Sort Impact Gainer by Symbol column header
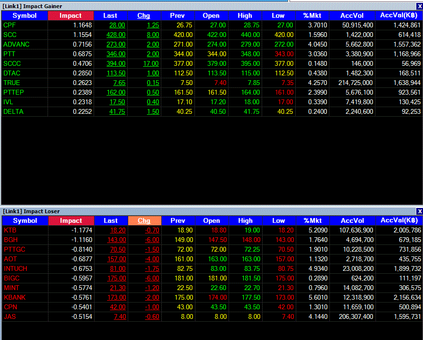The width and height of the screenshot is (423, 340). tap(24, 16)
